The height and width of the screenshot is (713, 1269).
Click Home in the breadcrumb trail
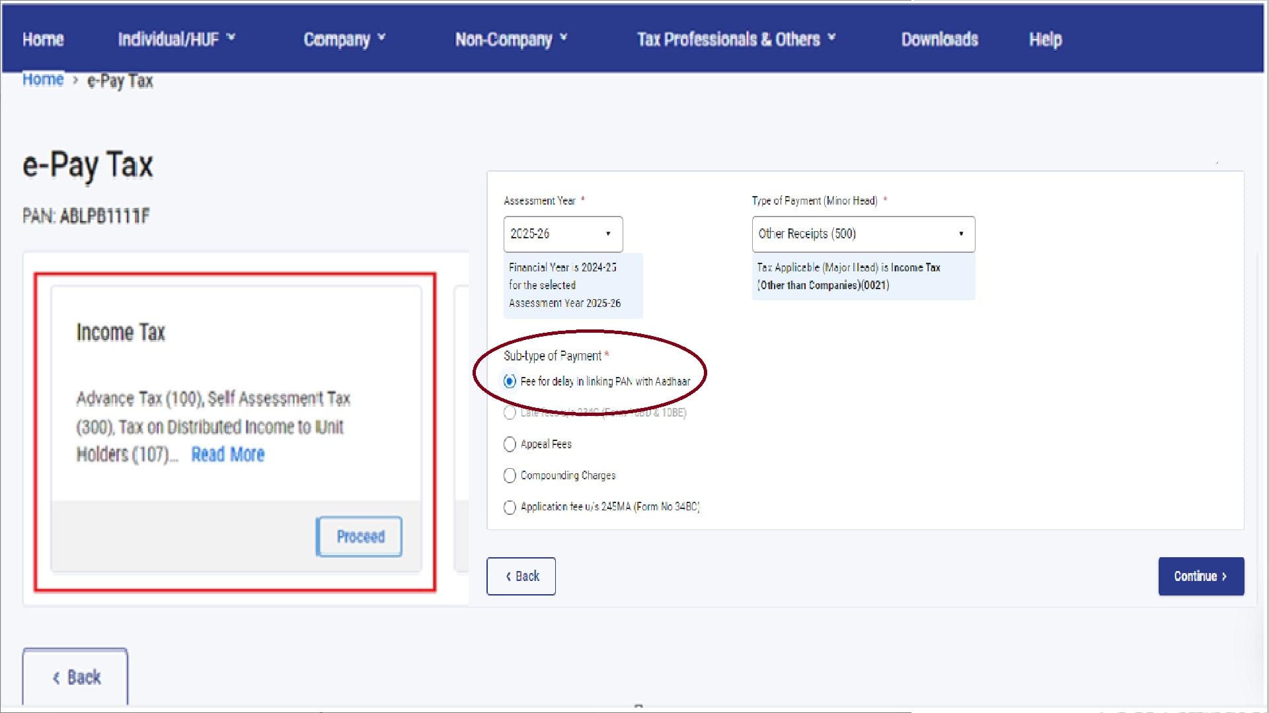tap(42, 79)
